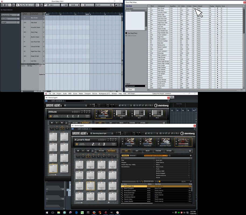The height and width of the screenshot is (215, 246).
Task: Expand the Quantize section in Drum Editor inspector
Action: pos(10,19)
